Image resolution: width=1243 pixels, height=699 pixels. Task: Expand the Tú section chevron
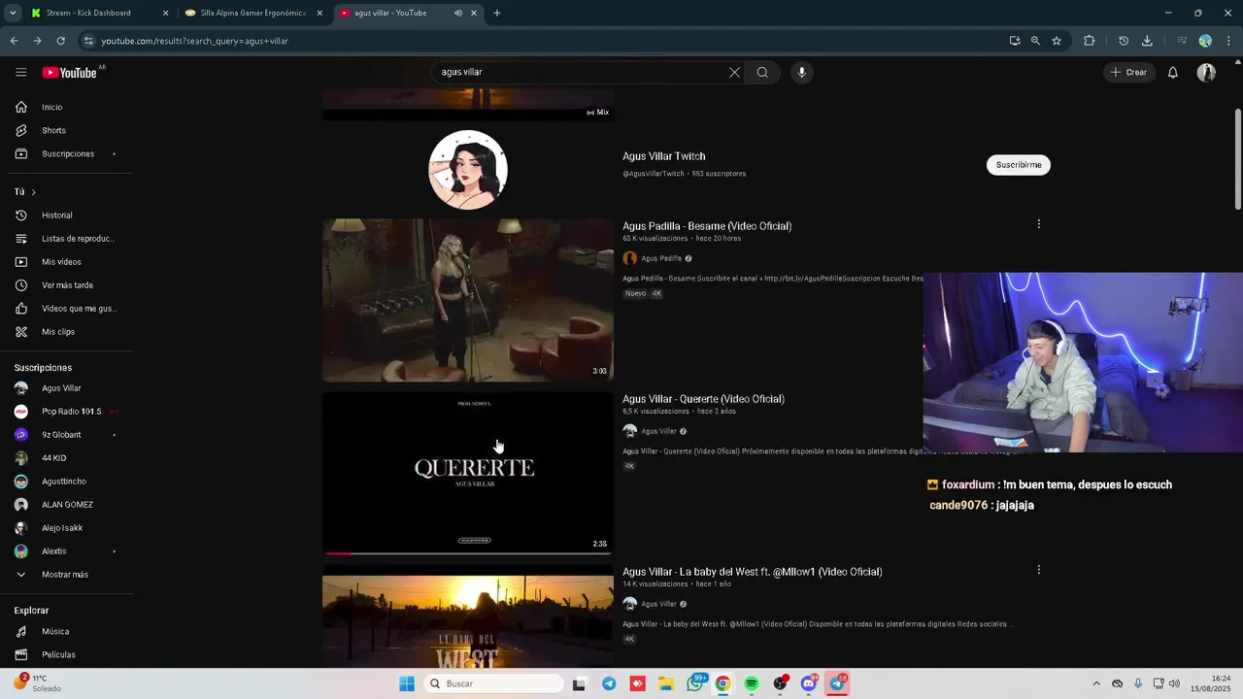(33, 192)
